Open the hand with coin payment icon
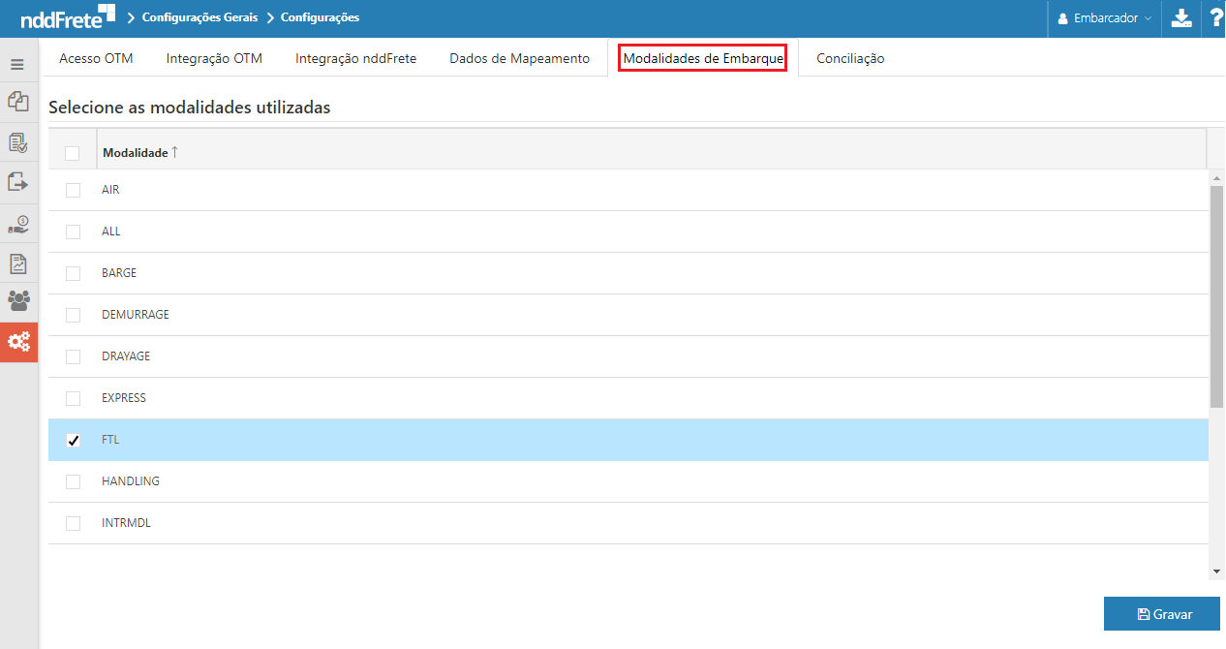This screenshot has width=1226, height=649. pos(17,224)
